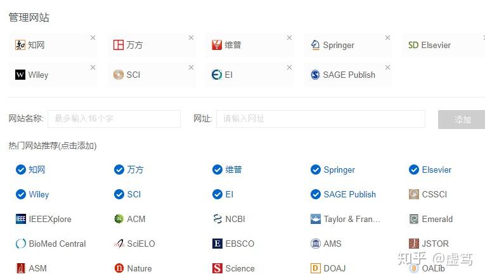The width and height of the screenshot is (485, 279).
Task: Add ASM via its red icon
Action: [x=21, y=268]
